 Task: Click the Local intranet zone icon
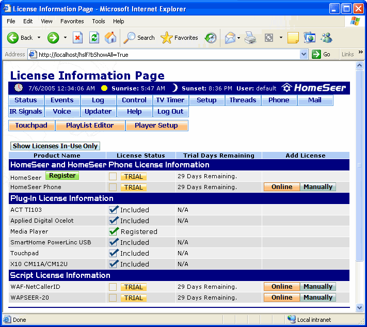[x=292, y=319]
